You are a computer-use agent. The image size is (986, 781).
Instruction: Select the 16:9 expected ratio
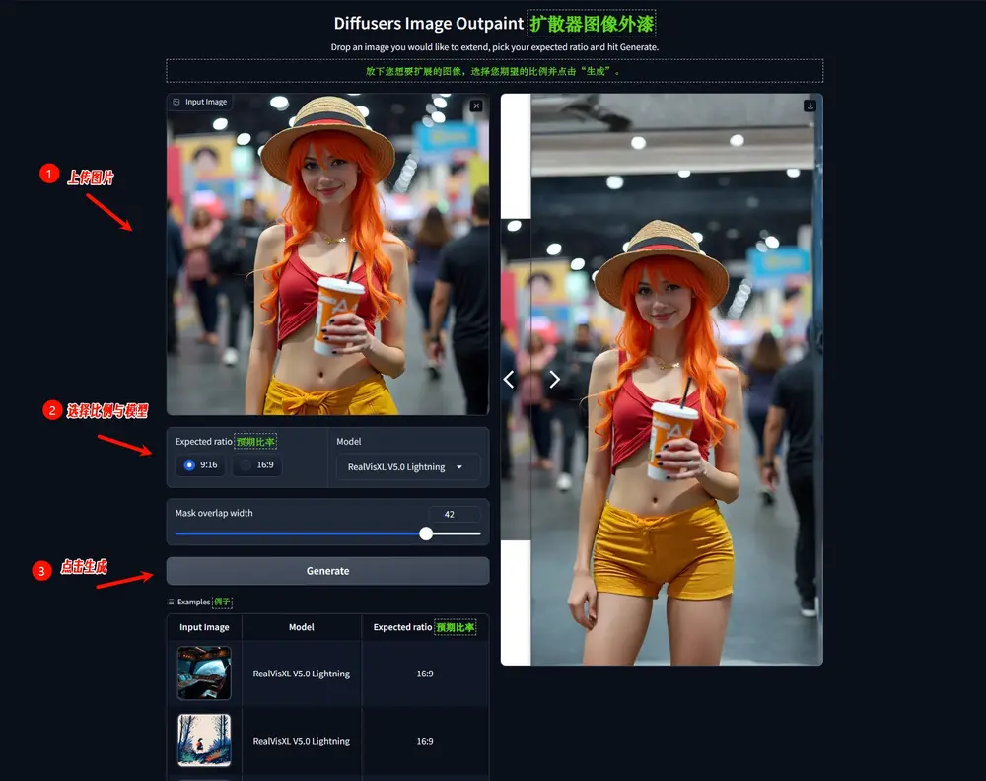pos(257,464)
